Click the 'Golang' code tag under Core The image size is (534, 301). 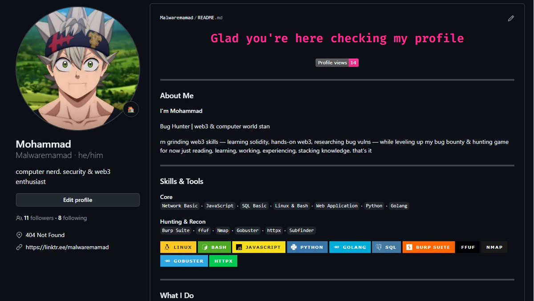(399, 206)
